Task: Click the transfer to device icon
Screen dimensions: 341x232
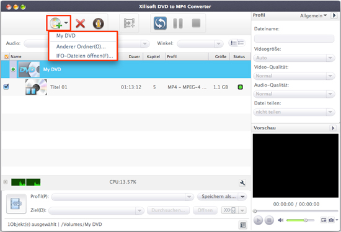Action: [230, 210]
